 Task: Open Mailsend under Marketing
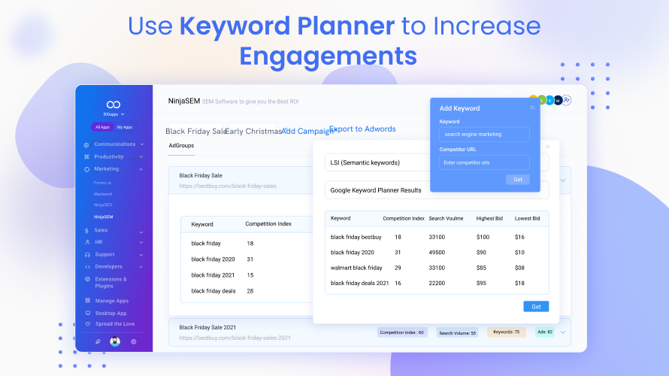[x=103, y=194]
